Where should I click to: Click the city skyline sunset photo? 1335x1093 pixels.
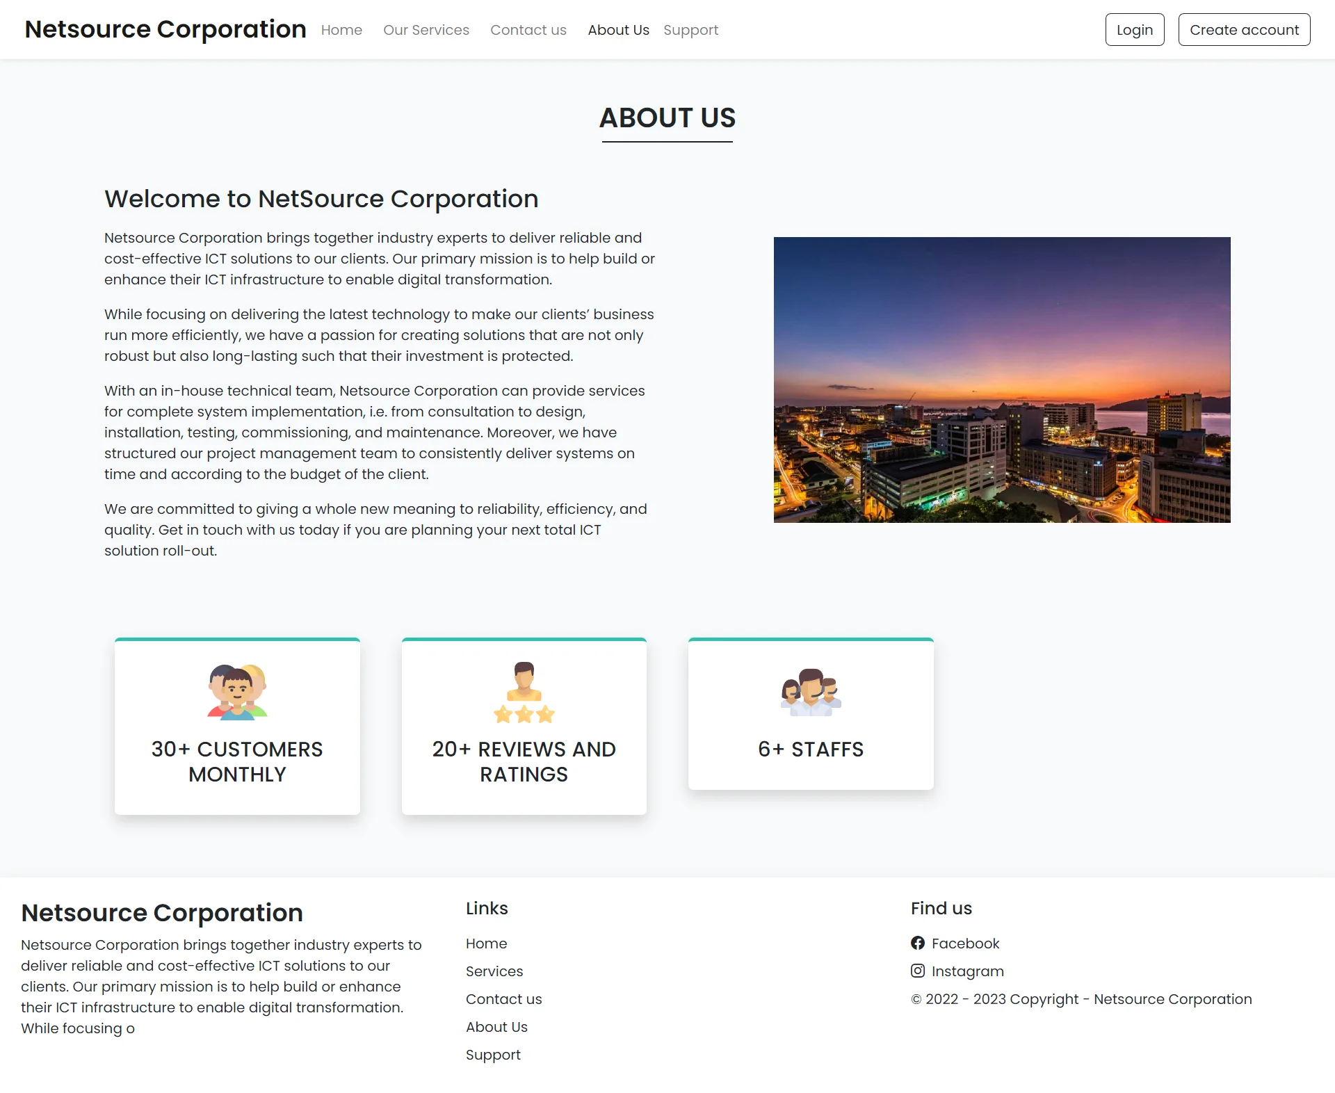1001,380
